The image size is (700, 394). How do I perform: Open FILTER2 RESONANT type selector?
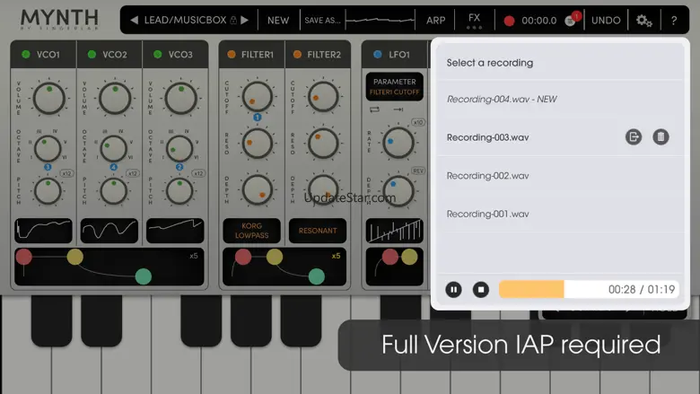click(x=318, y=231)
